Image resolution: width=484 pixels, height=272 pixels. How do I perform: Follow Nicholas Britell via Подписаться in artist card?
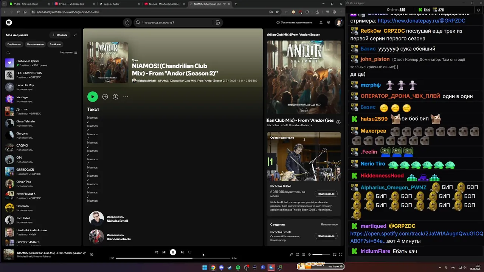(x=326, y=194)
